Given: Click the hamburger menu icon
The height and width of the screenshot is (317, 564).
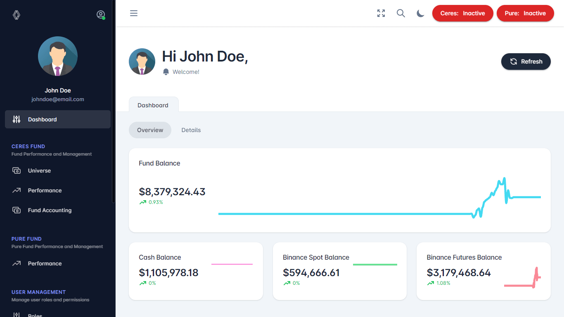Looking at the screenshot, I should (x=134, y=13).
